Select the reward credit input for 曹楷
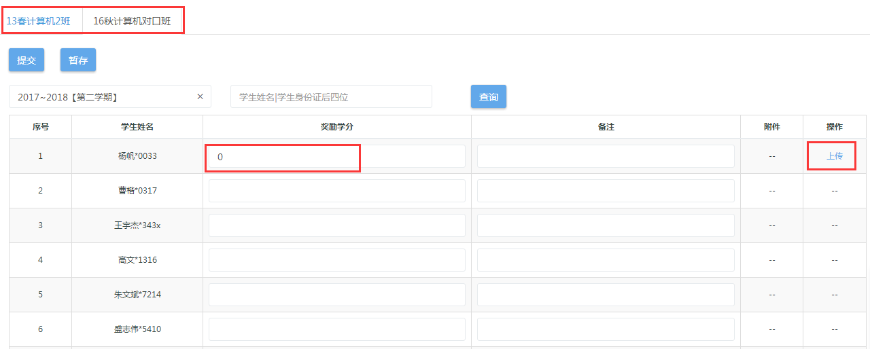 (336, 191)
